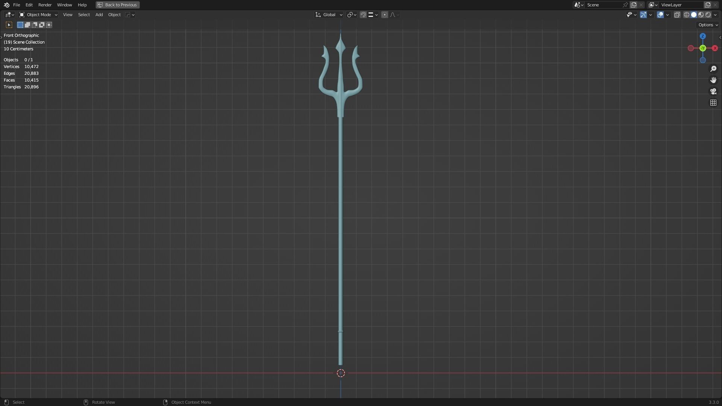Toggle X-Ray mode
Viewport: 722px width, 406px height.
tap(677, 15)
